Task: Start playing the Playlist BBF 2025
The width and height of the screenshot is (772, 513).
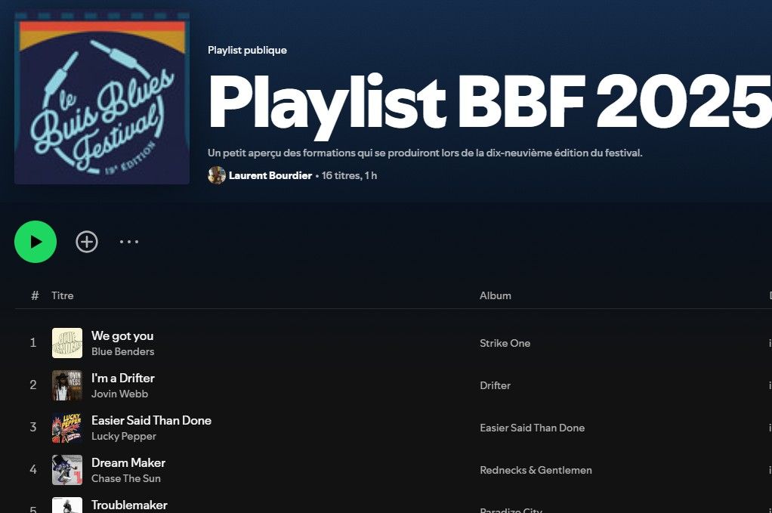Action: pos(36,242)
